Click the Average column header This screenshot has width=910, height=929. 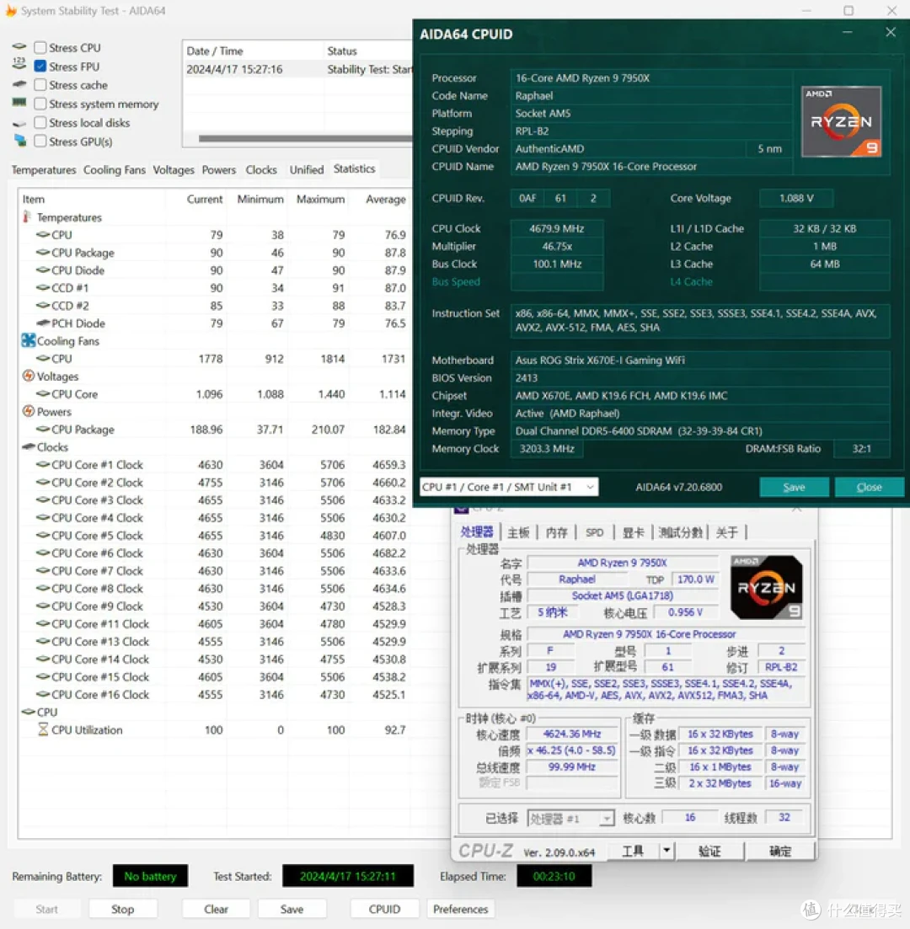click(x=385, y=199)
